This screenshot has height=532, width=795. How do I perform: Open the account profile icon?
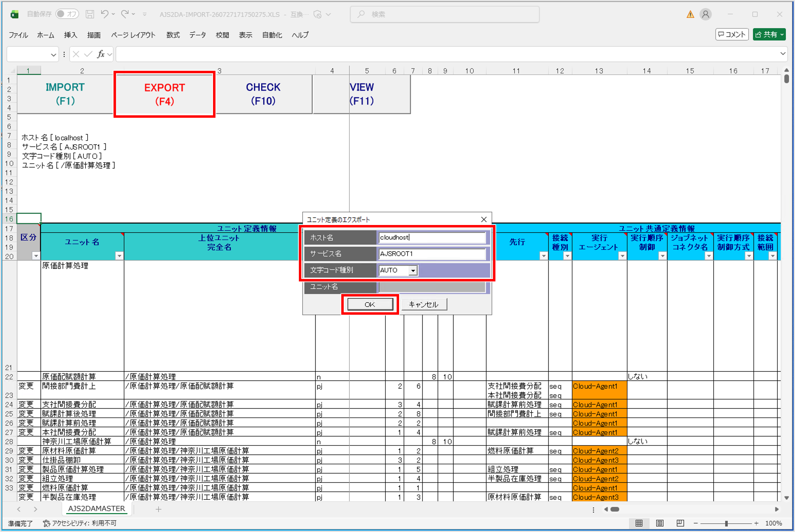(705, 14)
